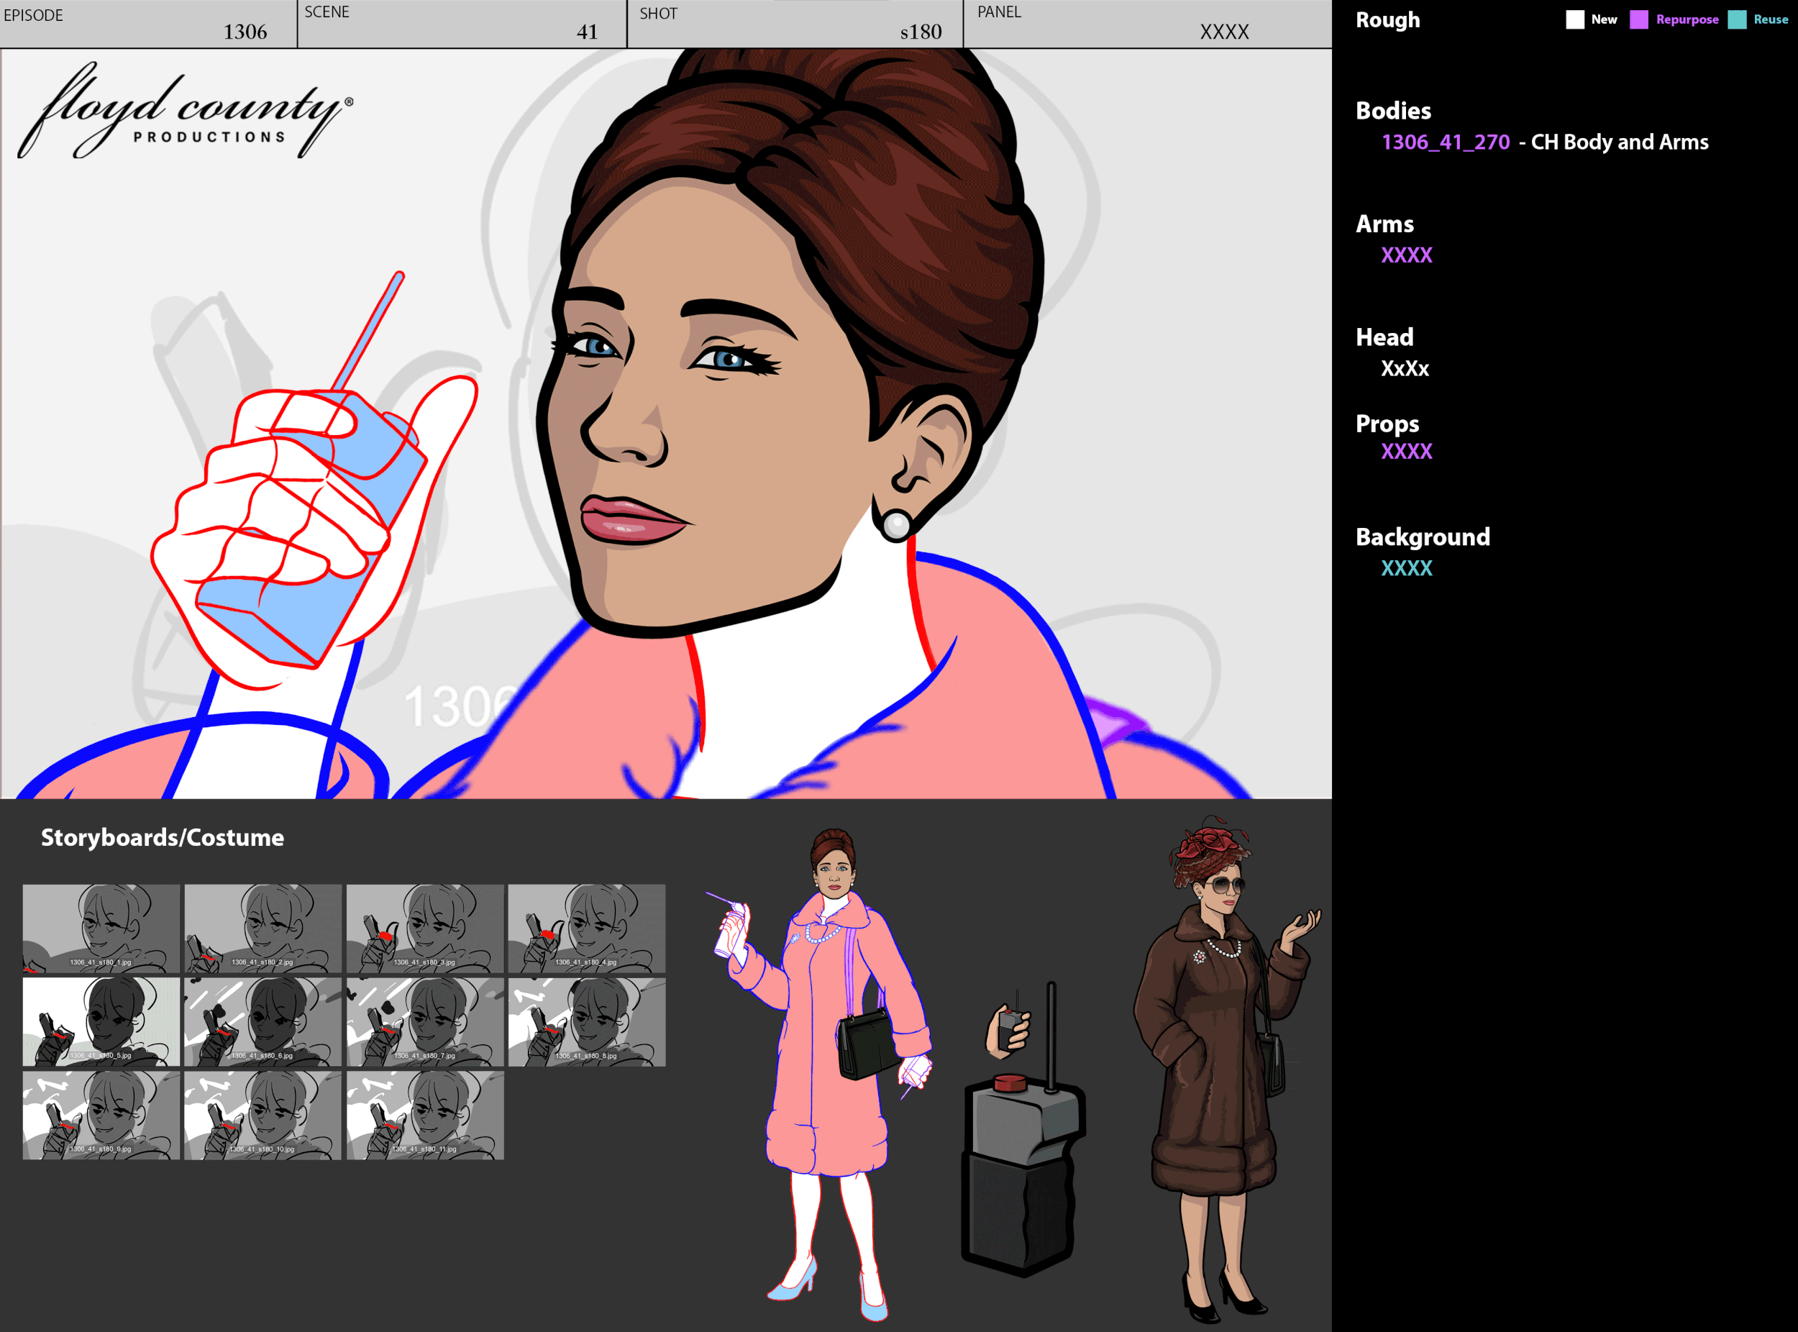The height and width of the screenshot is (1332, 1798).
Task: Click the 'Props' section heading
Action: pyautogui.click(x=1387, y=424)
